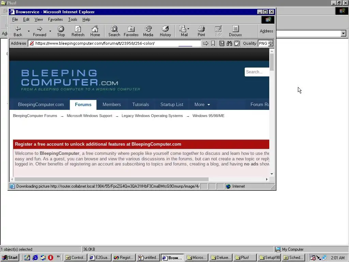Click the bookmark ribbon icon in Browservice bar
The image size is (349, 262).
click(x=213, y=43)
